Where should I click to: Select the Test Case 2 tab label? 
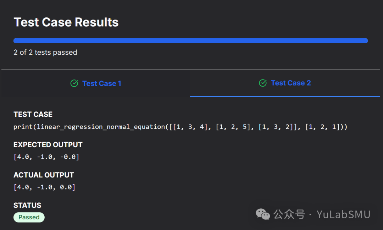click(x=290, y=83)
